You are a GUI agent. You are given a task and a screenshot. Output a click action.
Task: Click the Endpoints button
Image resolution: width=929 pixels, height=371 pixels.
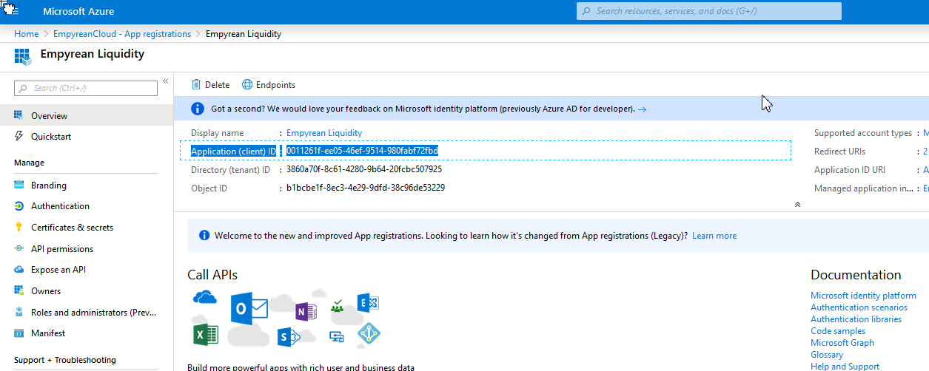click(269, 85)
